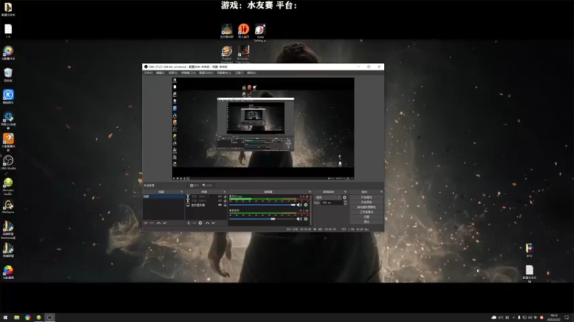
Task: Toggle visibility of the second text source
Action: pos(220,201)
